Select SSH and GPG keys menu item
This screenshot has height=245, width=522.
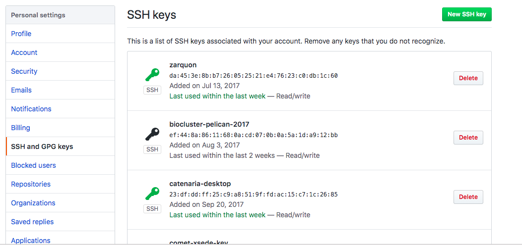click(x=42, y=147)
